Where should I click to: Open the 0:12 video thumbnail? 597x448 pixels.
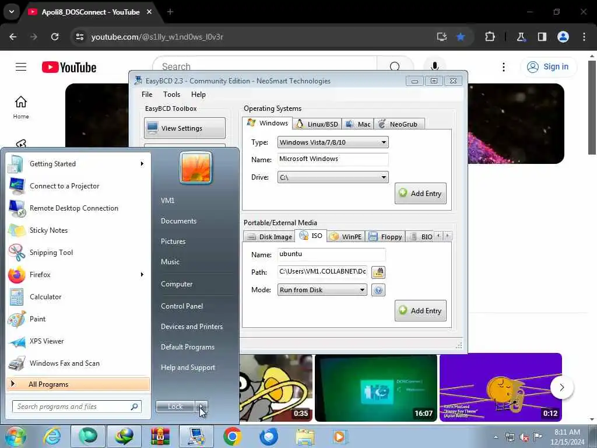coord(500,387)
